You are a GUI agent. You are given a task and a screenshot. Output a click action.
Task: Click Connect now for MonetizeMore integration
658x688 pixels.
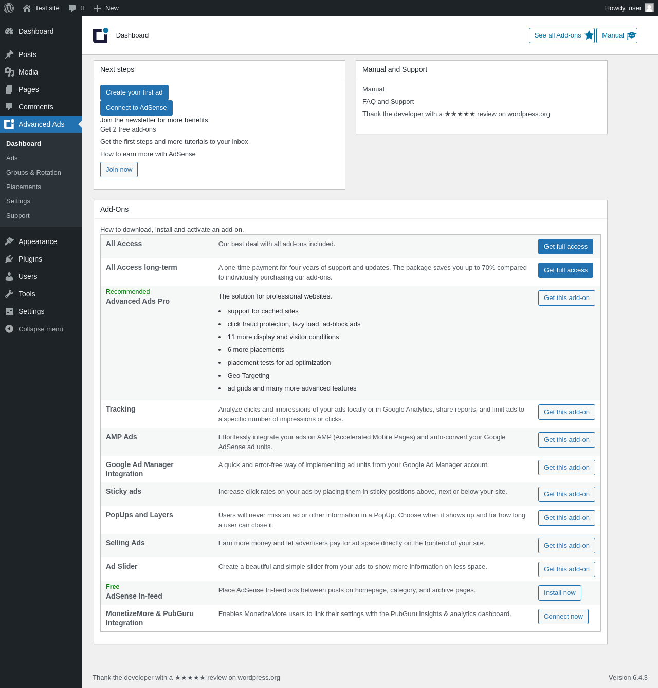(563, 617)
